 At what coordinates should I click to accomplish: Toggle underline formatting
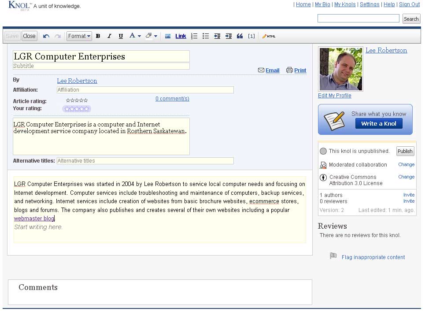click(x=121, y=36)
